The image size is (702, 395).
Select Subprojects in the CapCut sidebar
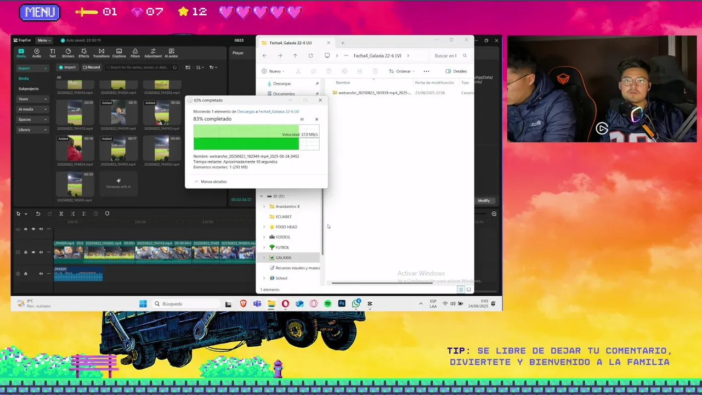click(x=29, y=88)
